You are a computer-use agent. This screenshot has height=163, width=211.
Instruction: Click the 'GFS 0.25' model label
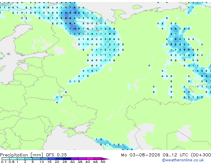pos(56,155)
